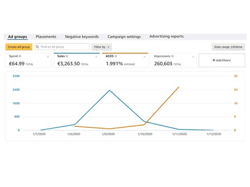Click the blue Sales peak at 1/9/2020
This screenshot has height=187, width=250.
click(109, 90)
